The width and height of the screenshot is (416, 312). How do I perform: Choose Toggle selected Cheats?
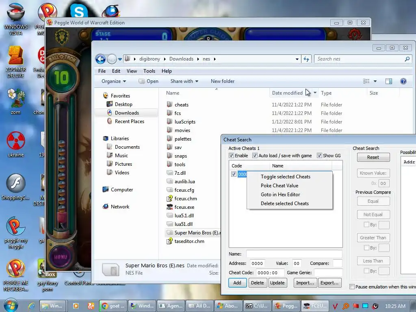coord(286,176)
